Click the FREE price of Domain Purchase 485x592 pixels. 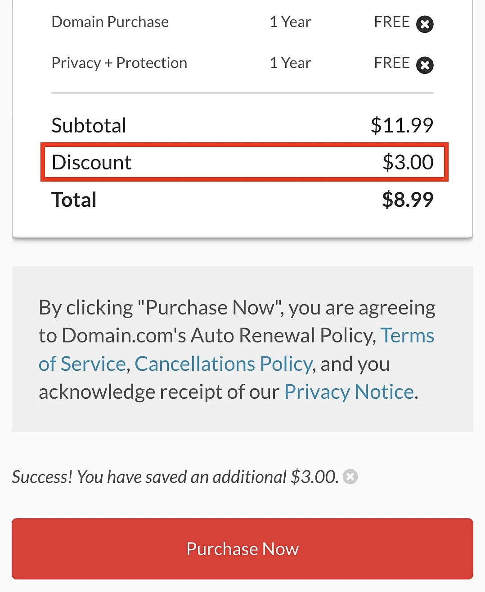click(x=392, y=22)
